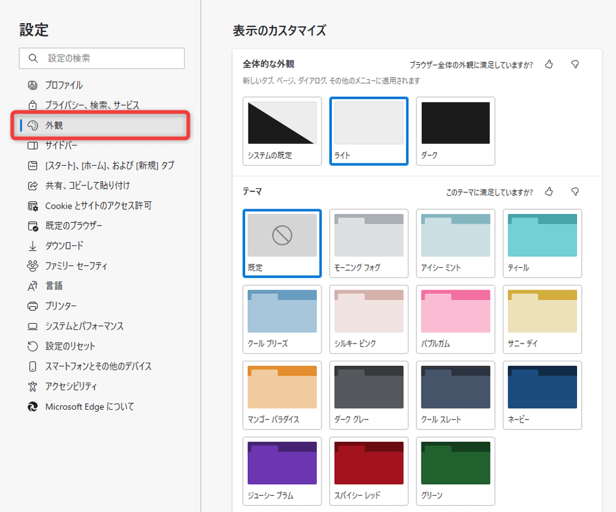Select the ダーク appearance option
616x512 pixels.
(456, 131)
